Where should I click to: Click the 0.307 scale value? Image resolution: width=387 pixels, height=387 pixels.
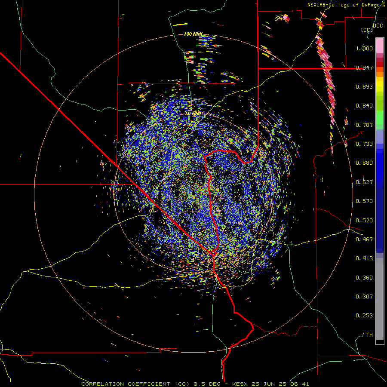point(364,297)
